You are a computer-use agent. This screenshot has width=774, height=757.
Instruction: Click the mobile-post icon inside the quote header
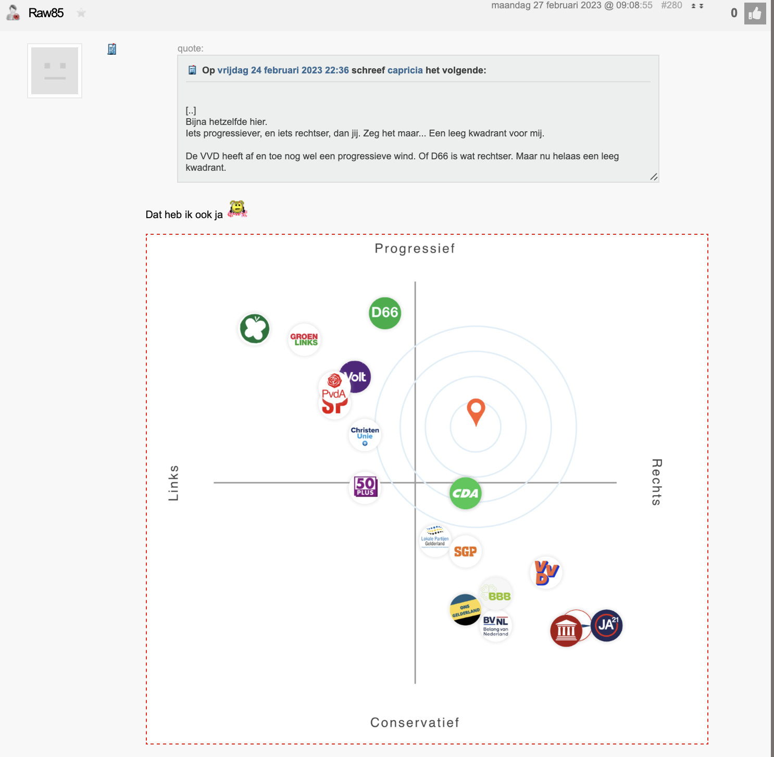pos(192,70)
